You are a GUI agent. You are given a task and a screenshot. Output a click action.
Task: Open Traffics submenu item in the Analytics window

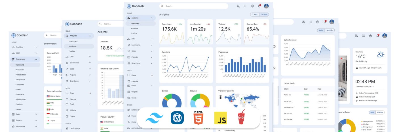[x=134, y=33]
